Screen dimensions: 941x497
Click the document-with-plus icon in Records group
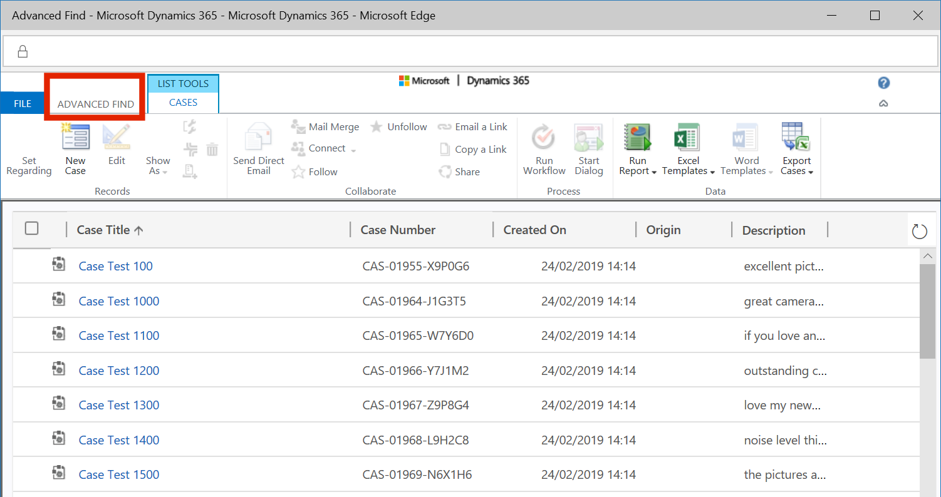(x=190, y=172)
